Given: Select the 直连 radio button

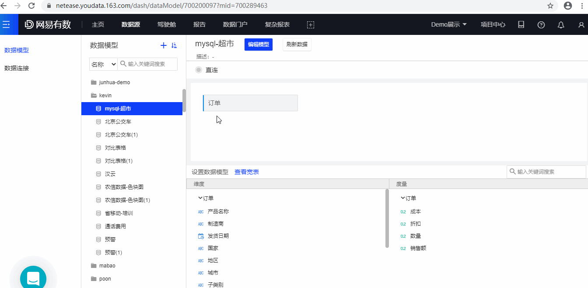Looking at the screenshot, I should coord(199,70).
